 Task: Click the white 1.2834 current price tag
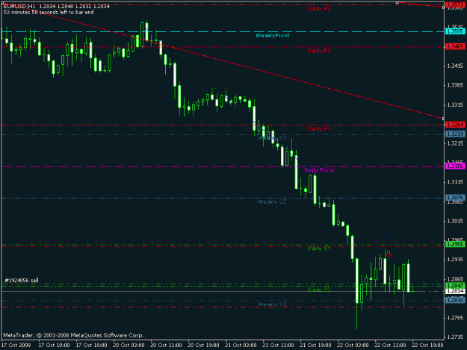coord(455,291)
